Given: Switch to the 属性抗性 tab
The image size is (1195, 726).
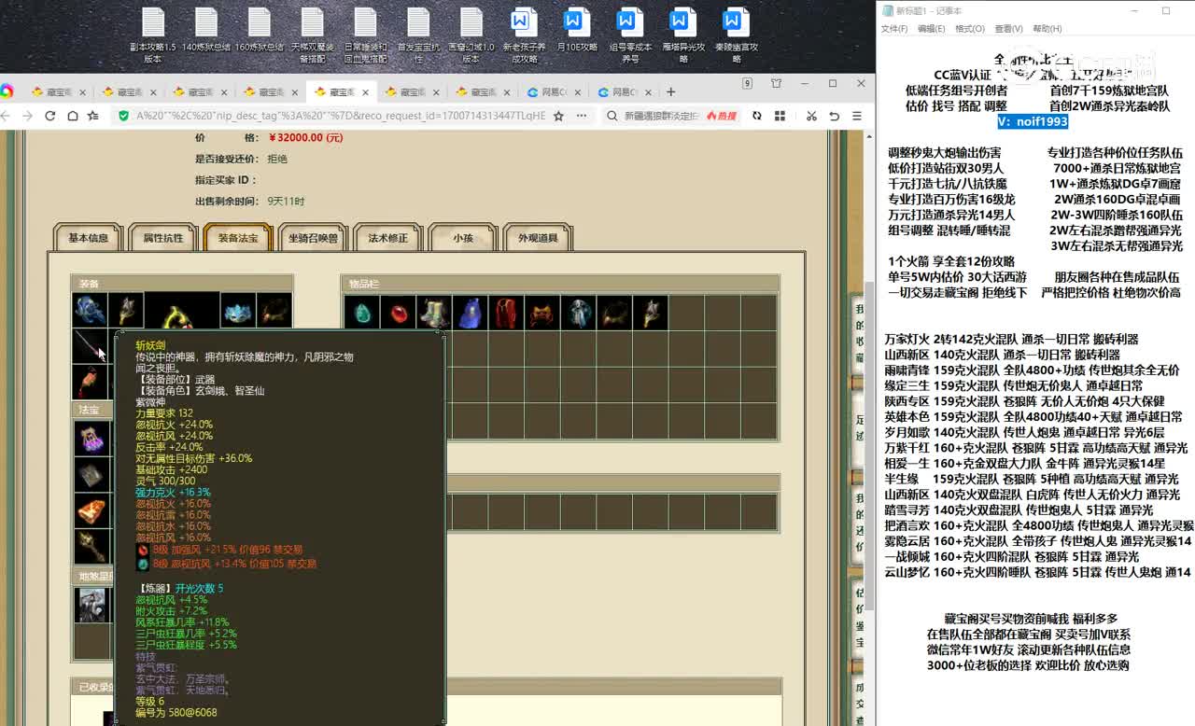Looking at the screenshot, I should coord(163,238).
